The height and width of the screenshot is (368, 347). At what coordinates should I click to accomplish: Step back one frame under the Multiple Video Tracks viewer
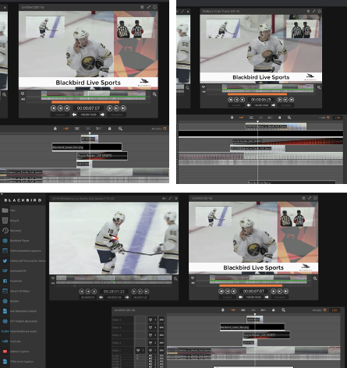[236, 100]
